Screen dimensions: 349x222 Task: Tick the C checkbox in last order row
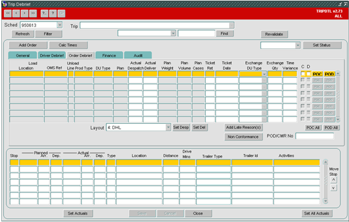point(303,119)
